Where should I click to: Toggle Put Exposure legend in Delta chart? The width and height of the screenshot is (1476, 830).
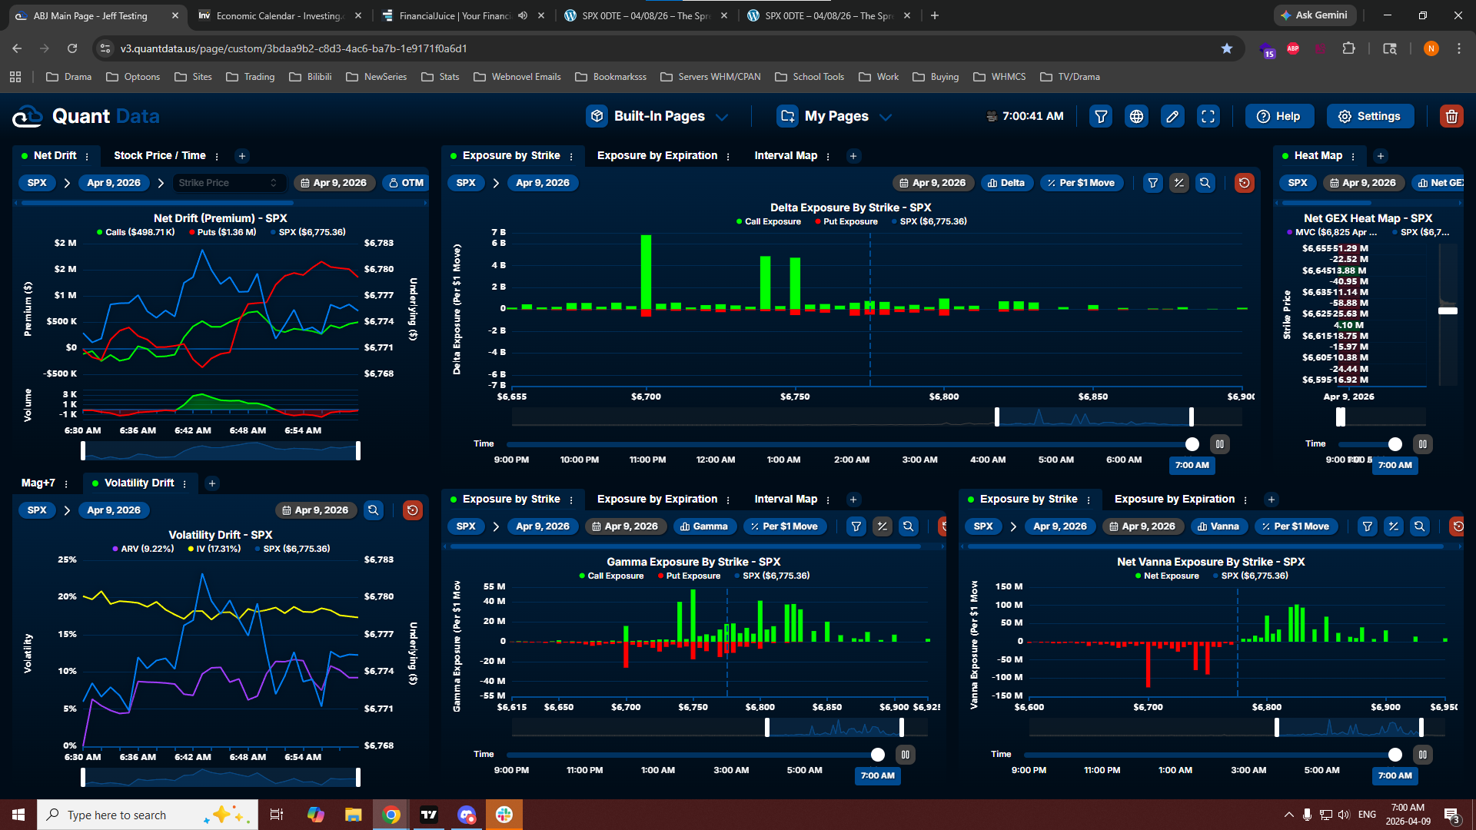click(x=846, y=221)
